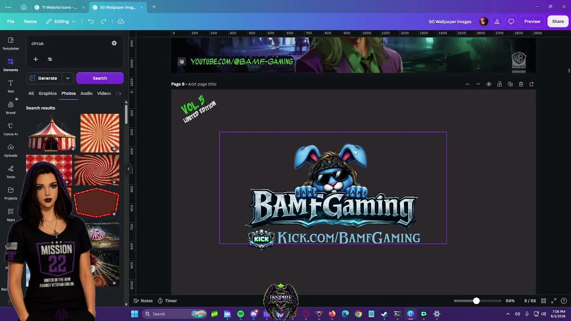Select the Audio tab
Image resolution: width=571 pixels, height=321 pixels.
[87, 93]
